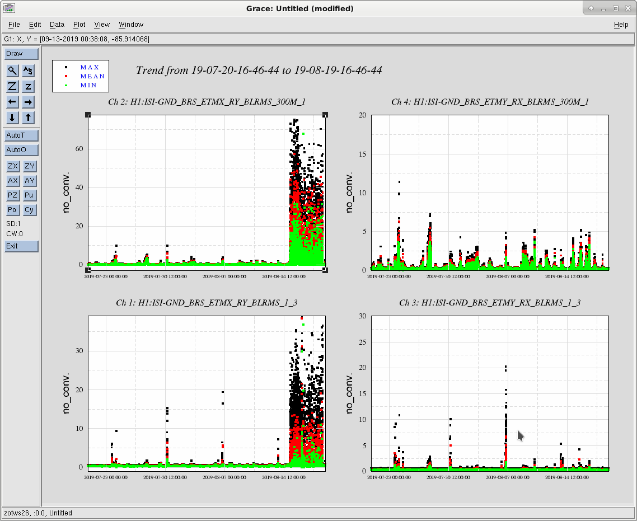The width and height of the screenshot is (637, 521).
Task: Click the Exit button
Action: click(21, 246)
